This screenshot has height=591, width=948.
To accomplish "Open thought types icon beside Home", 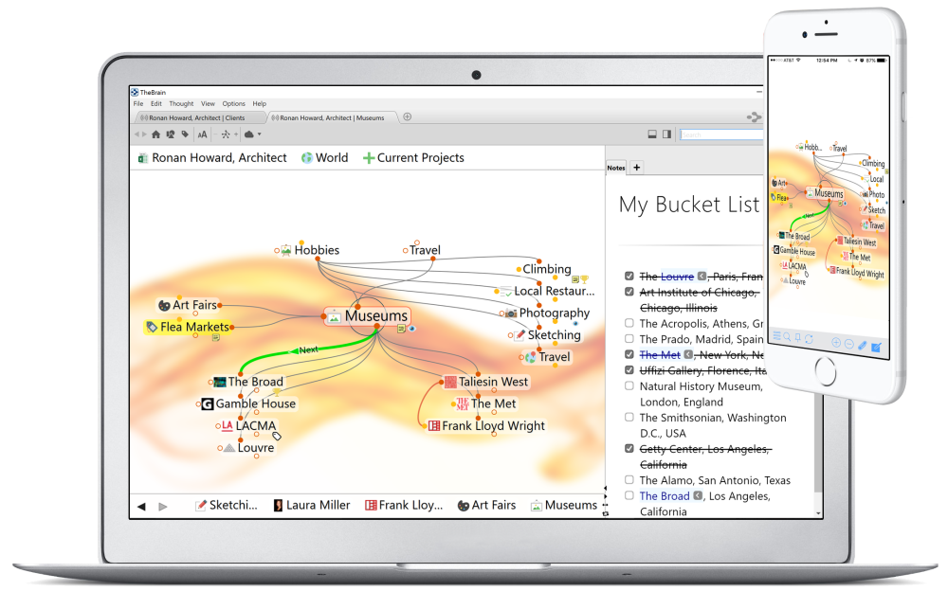I will [x=171, y=134].
